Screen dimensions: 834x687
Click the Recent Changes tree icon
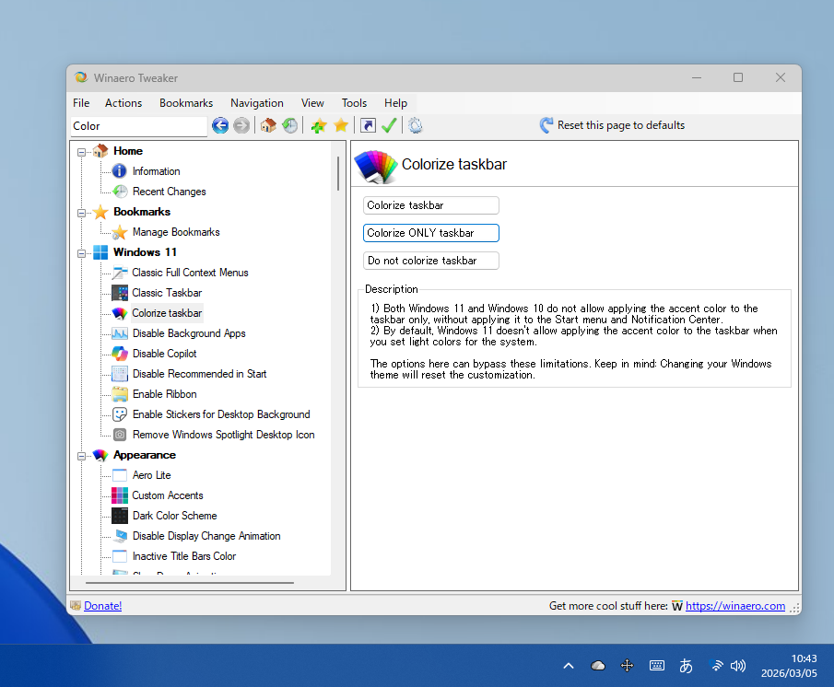tap(120, 192)
